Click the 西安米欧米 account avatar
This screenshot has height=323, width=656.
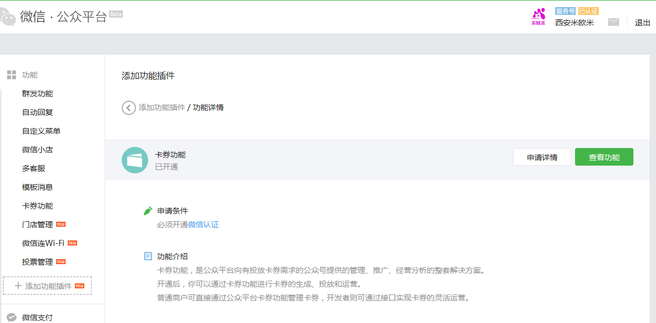pos(539,17)
